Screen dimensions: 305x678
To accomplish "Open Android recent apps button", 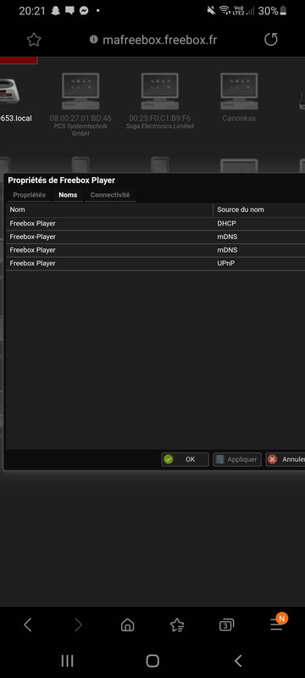I will coord(67,660).
